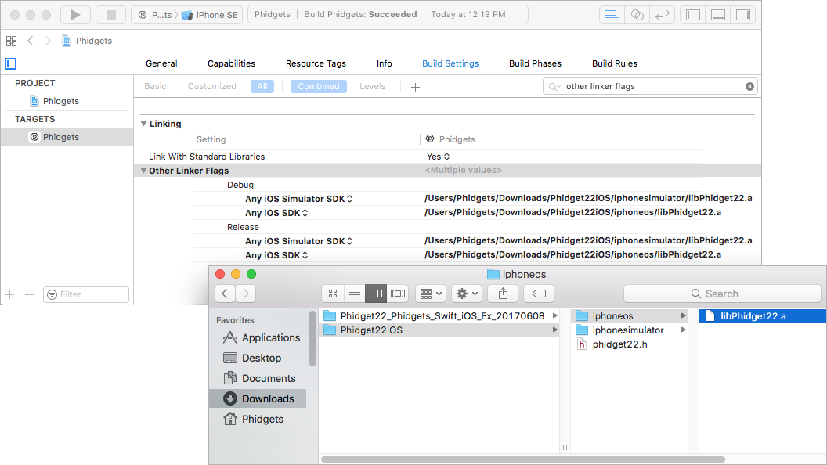Viewport: 827px width, 465px height.
Task: Choose the iPhone SE run destination
Action: click(x=210, y=15)
